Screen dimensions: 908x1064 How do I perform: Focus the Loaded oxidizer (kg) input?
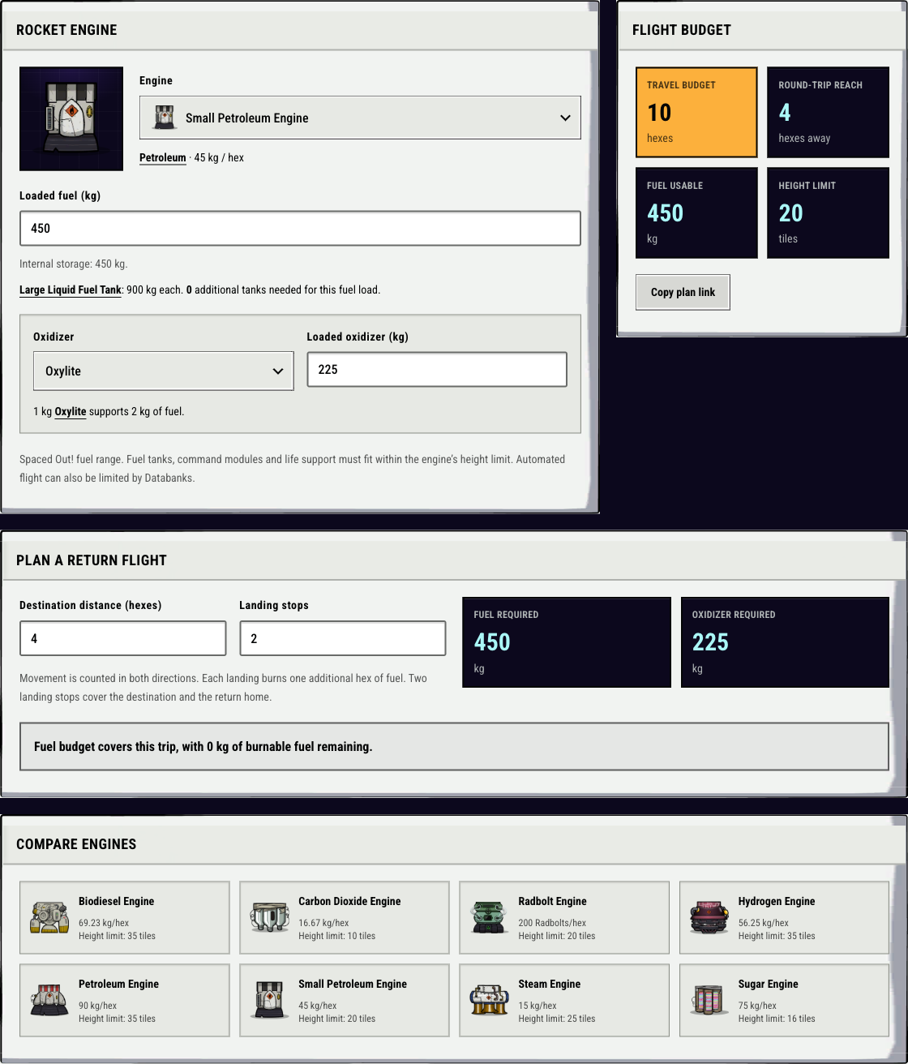click(x=437, y=369)
